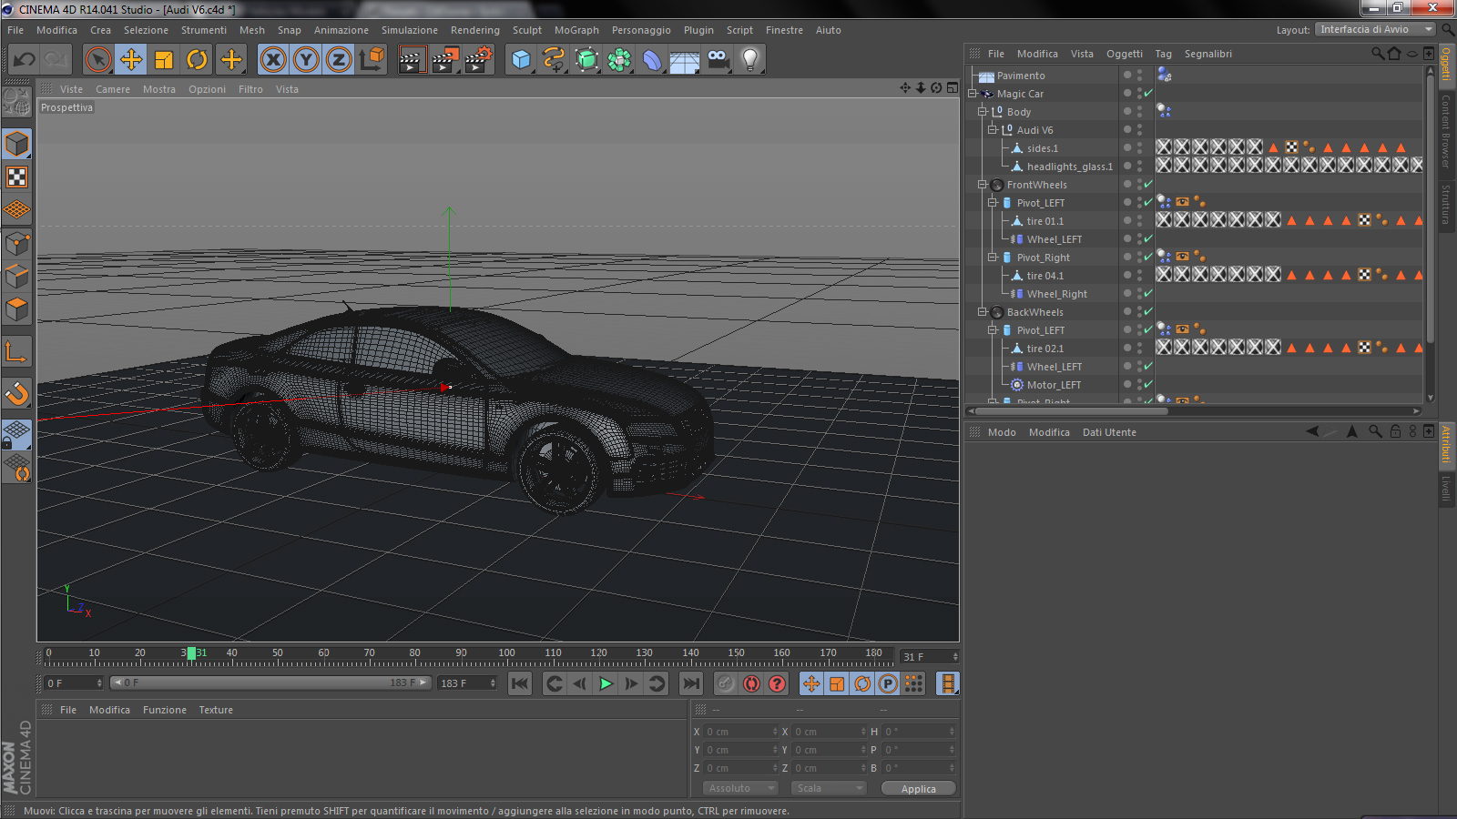Click the Undo arrow icon

25,60
